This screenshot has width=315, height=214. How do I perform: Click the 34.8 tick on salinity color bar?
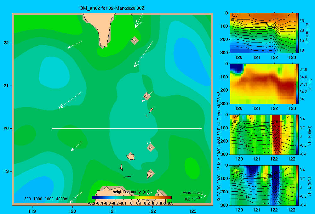click(303, 70)
